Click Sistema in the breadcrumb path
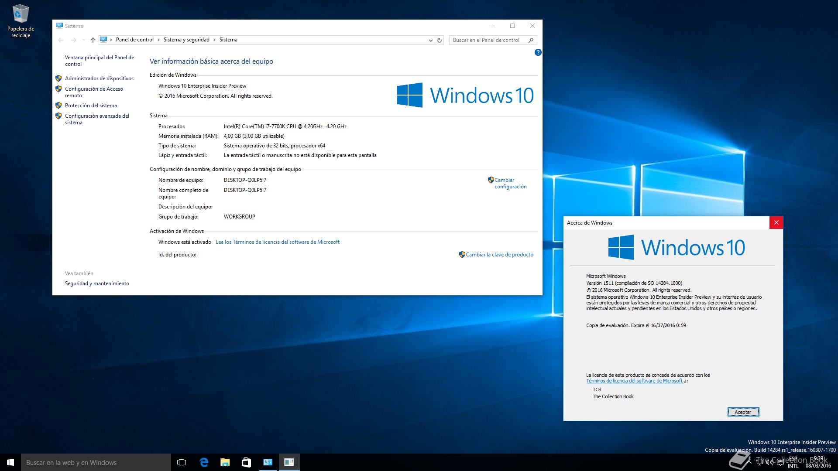Image resolution: width=838 pixels, height=471 pixels. click(x=228, y=40)
